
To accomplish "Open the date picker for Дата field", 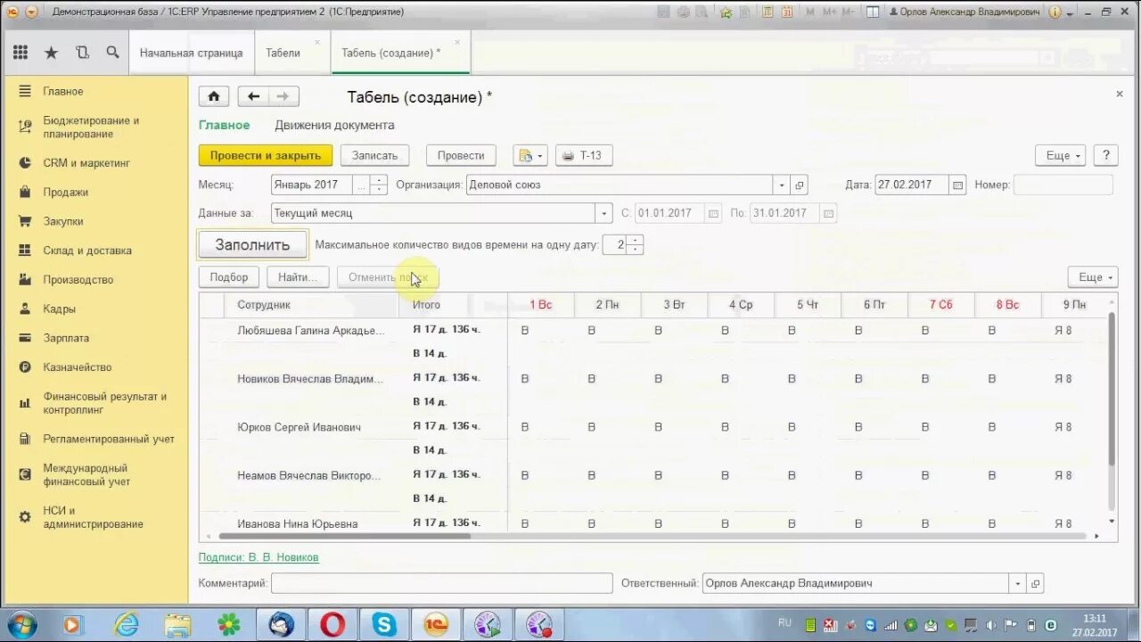I will tap(958, 185).
